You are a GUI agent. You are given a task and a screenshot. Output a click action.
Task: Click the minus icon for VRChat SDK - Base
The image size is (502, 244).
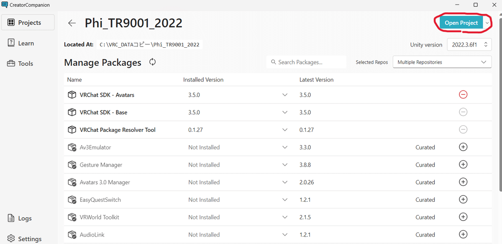(463, 112)
